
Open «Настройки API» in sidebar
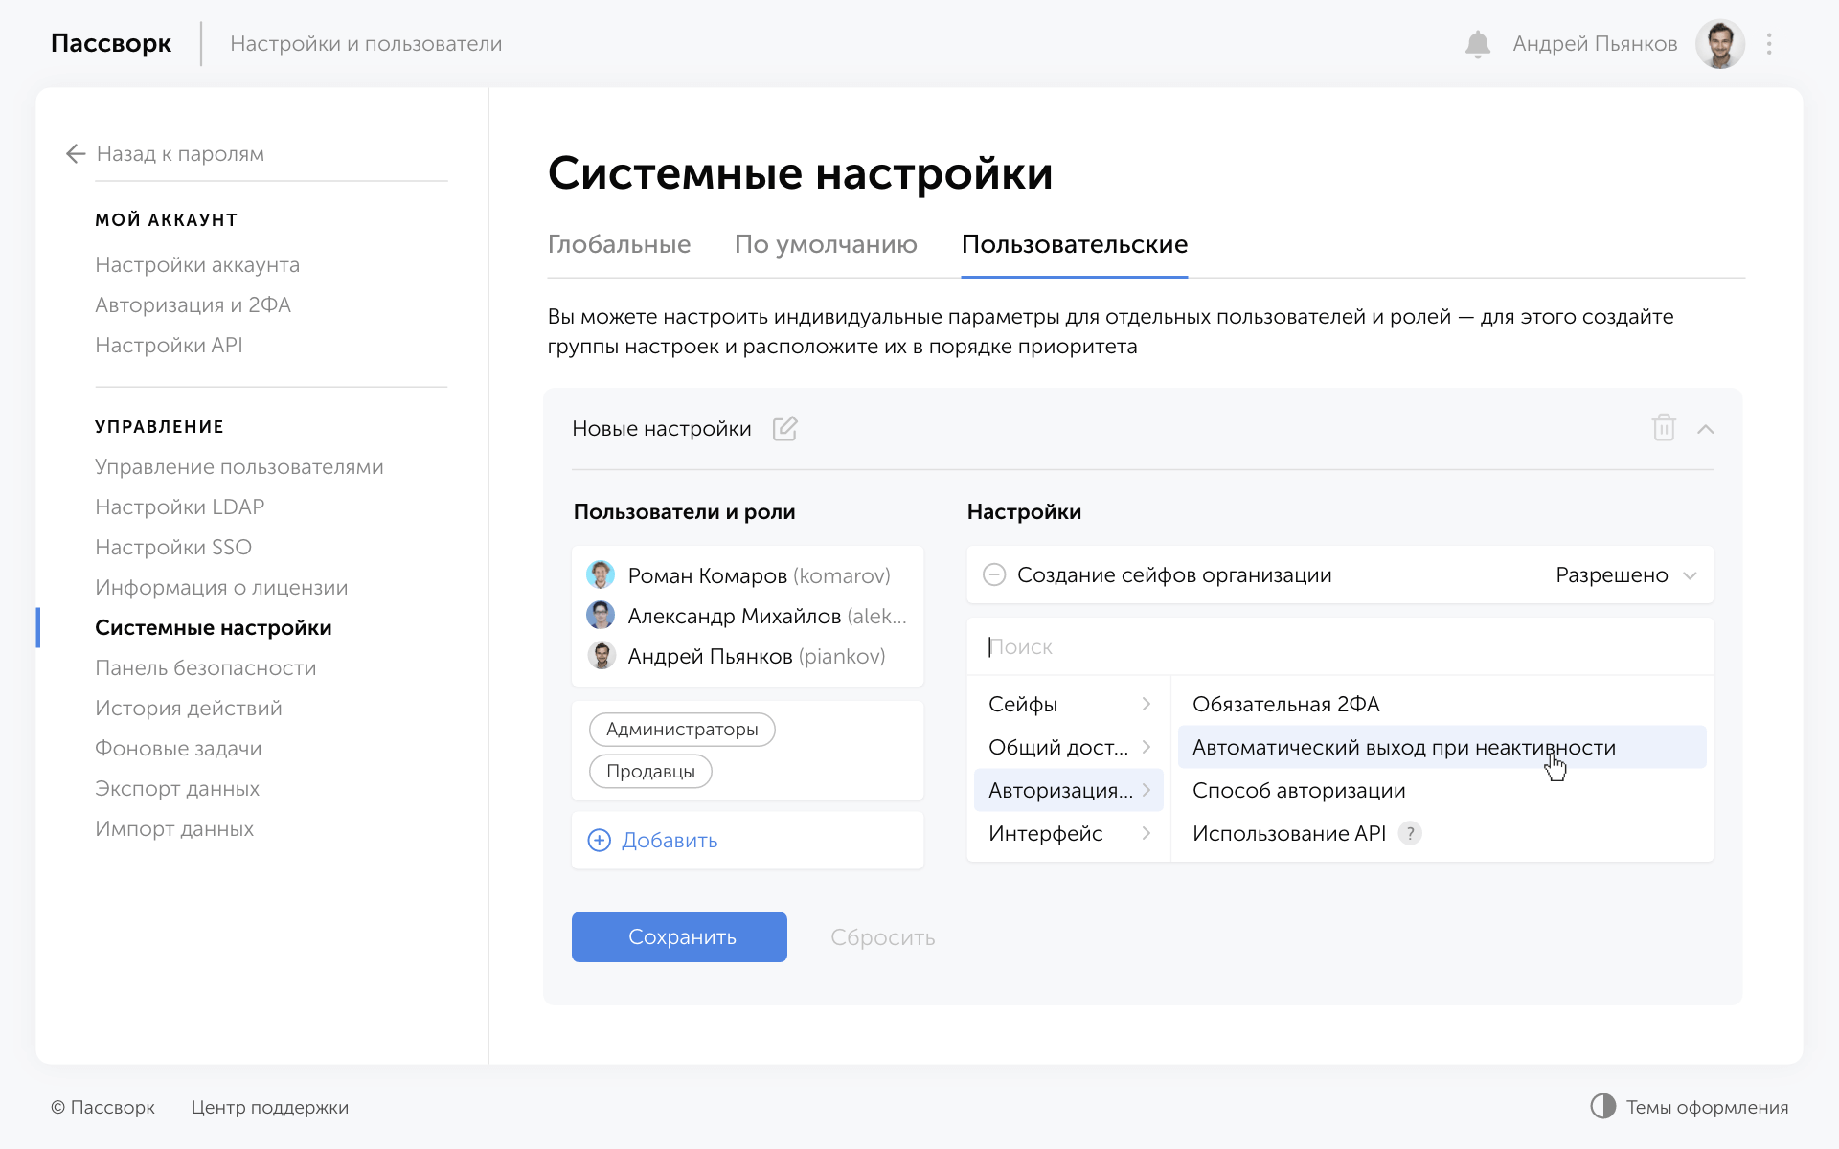pyautogui.click(x=169, y=346)
